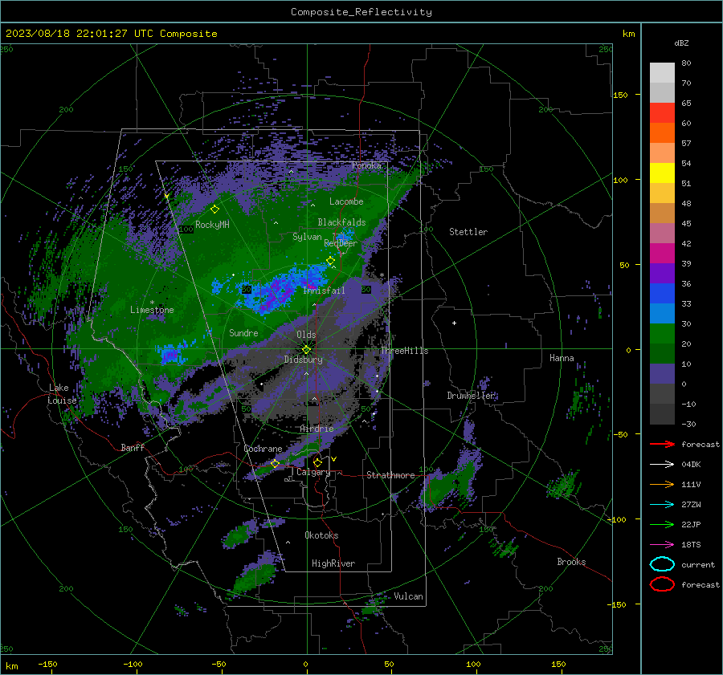The width and height of the screenshot is (723, 675).
Task: Click the RedDeer city label
Action: tap(341, 243)
